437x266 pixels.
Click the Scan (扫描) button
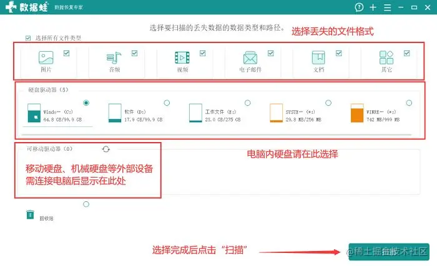pos(389,252)
